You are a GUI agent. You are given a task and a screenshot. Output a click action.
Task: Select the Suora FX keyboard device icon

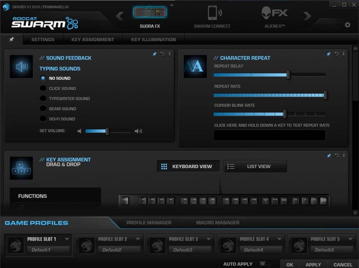(x=150, y=12)
